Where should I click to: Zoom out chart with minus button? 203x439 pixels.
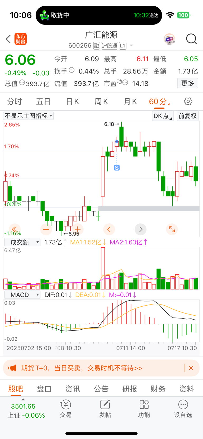(x=46, y=229)
